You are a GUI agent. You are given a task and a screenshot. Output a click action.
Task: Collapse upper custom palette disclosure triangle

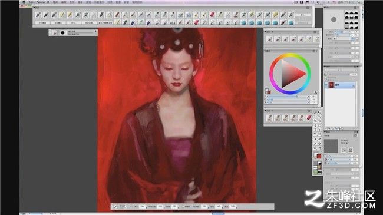click(266, 32)
